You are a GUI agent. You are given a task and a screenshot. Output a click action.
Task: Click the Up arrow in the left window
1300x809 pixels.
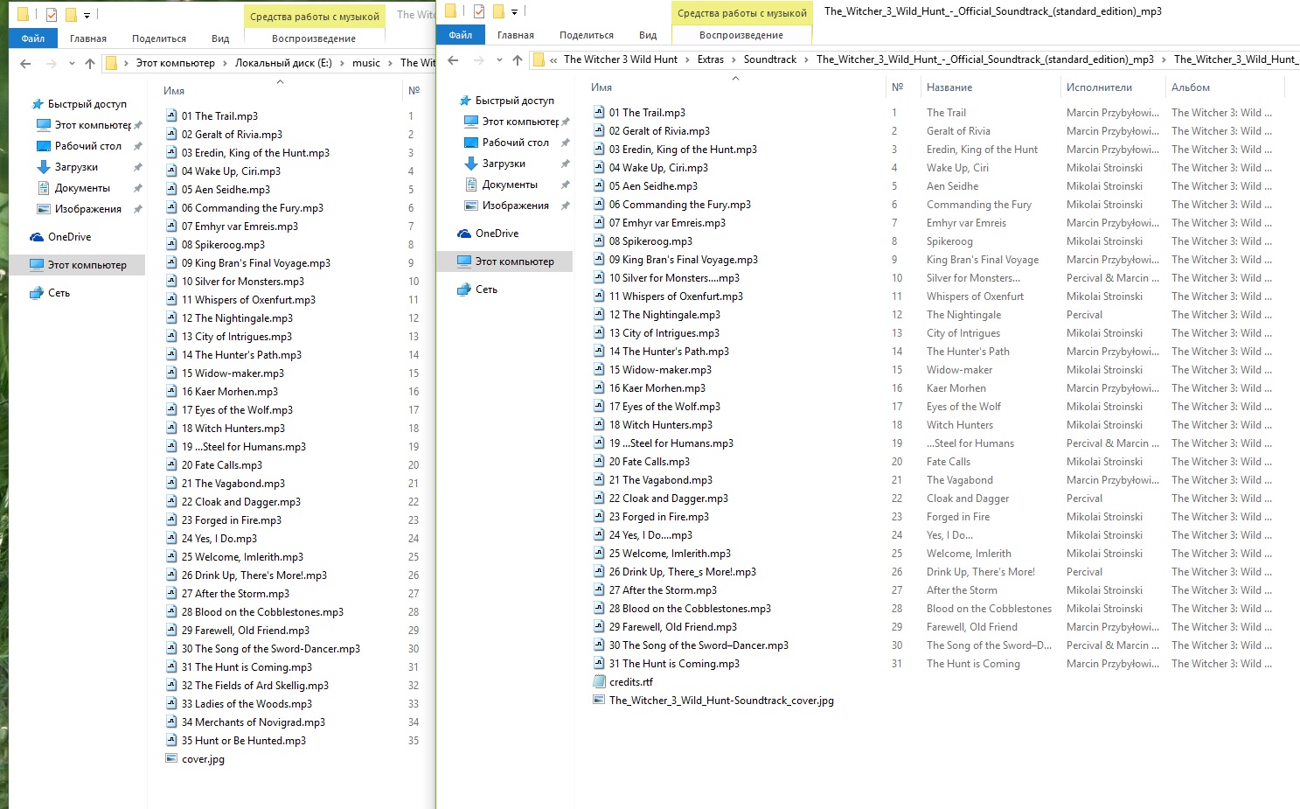coord(90,63)
